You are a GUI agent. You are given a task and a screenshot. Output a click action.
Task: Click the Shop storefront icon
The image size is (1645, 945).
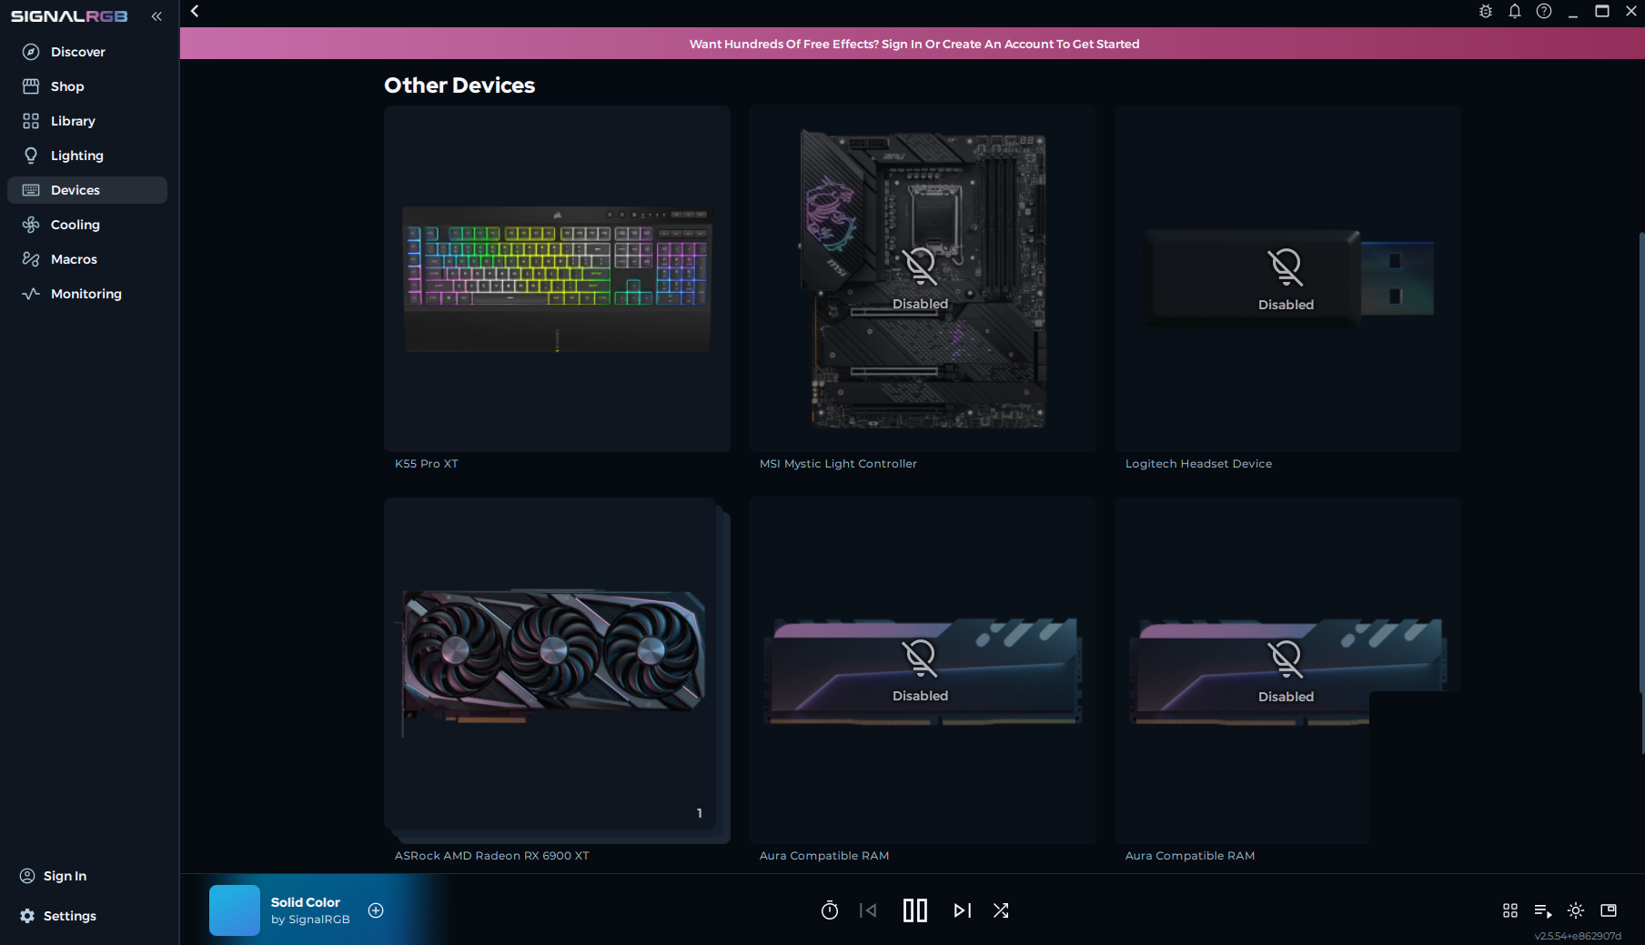point(31,86)
